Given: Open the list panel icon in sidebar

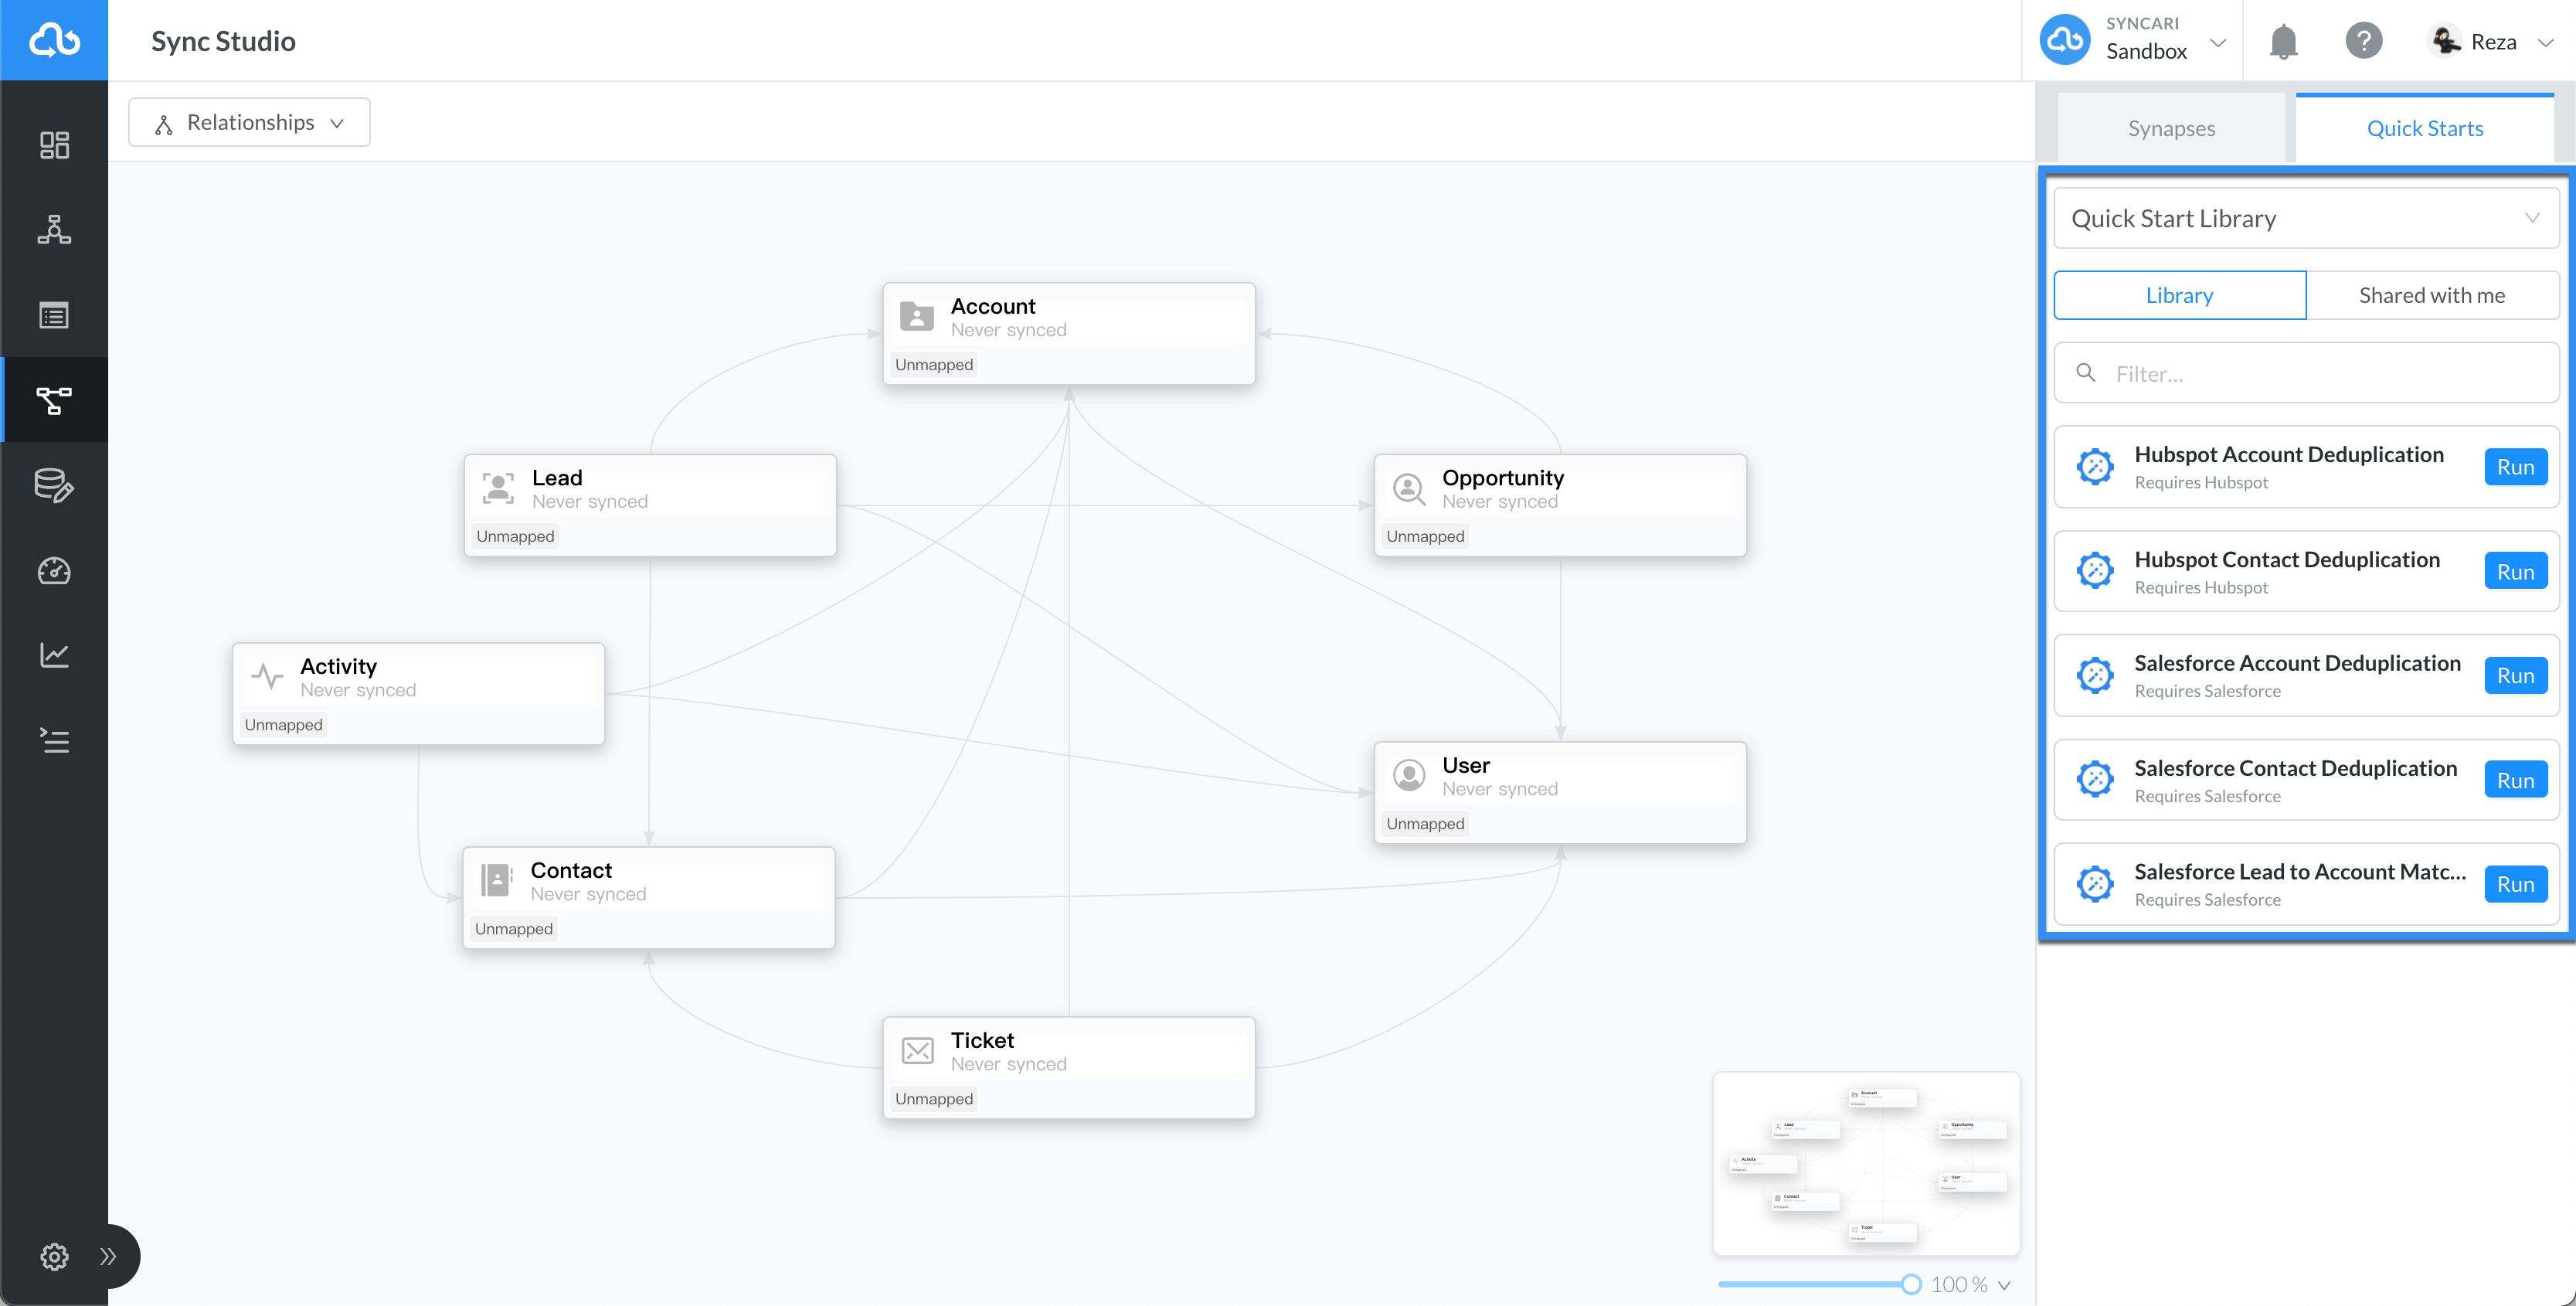Looking at the screenshot, I should (54, 315).
